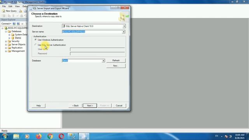249x140 pixels.
Task: Expand the Security tree node
Action: [x=6, y=41]
